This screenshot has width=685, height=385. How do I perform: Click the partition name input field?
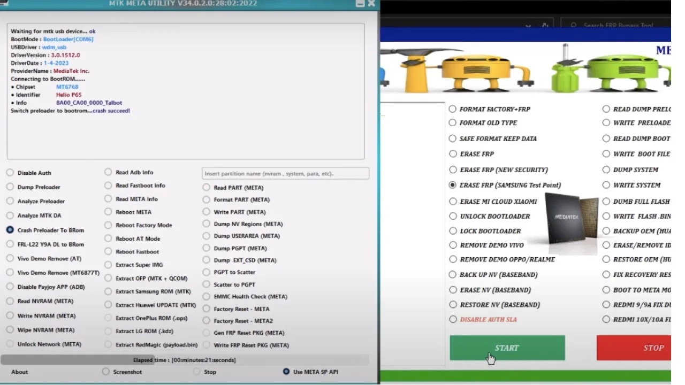pyautogui.click(x=285, y=173)
